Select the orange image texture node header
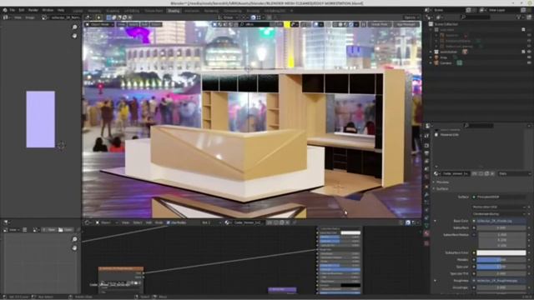 point(121,268)
